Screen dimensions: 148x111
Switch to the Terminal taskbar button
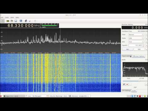click(80, 96)
